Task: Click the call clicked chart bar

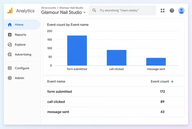Action: 116,58
